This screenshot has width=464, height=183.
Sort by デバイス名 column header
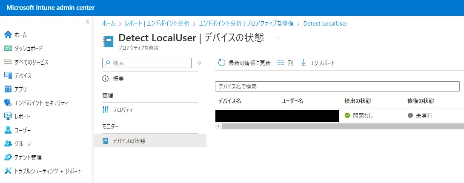coord(230,101)
